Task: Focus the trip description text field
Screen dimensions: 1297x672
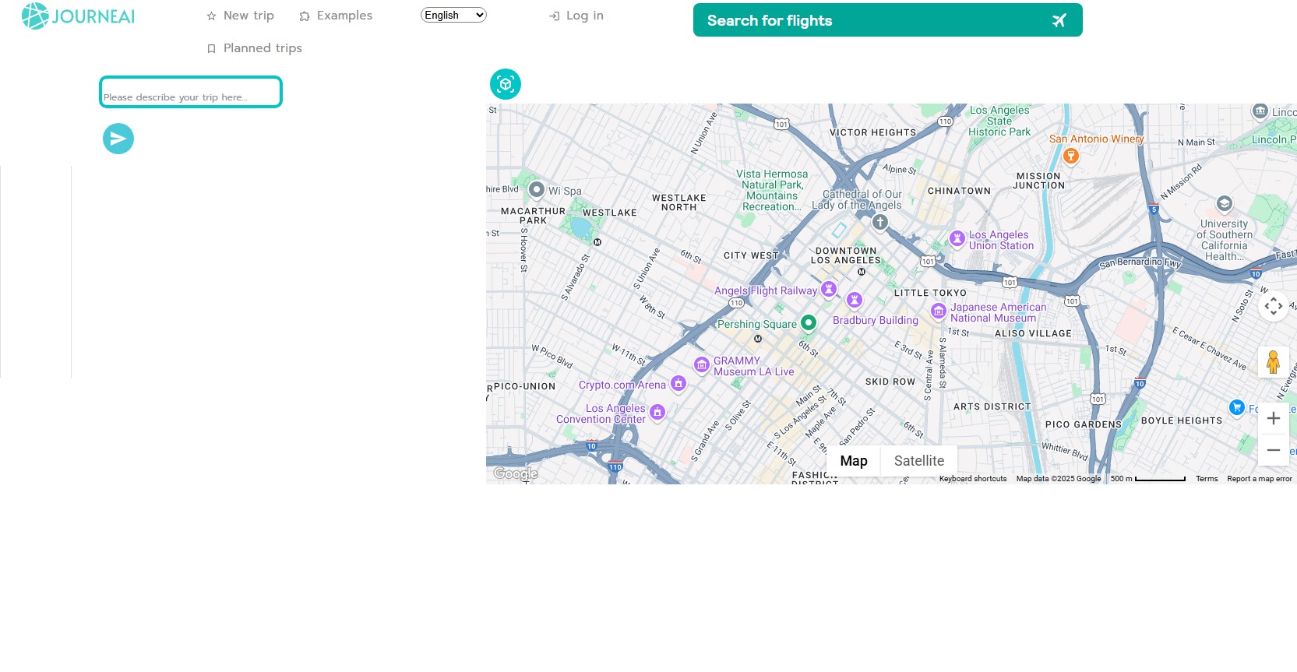Action: pyautogui.click(x=191, y=92)
